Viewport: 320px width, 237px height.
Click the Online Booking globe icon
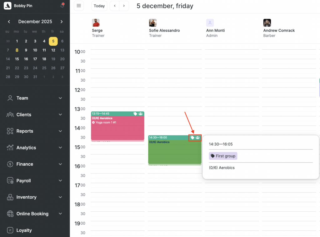[10, 214]
